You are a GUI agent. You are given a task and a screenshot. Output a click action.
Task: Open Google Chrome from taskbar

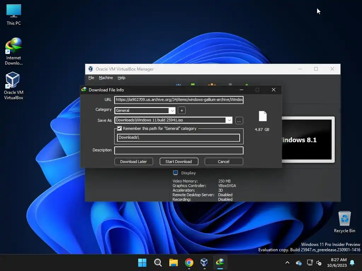click(x=189, y=263)
